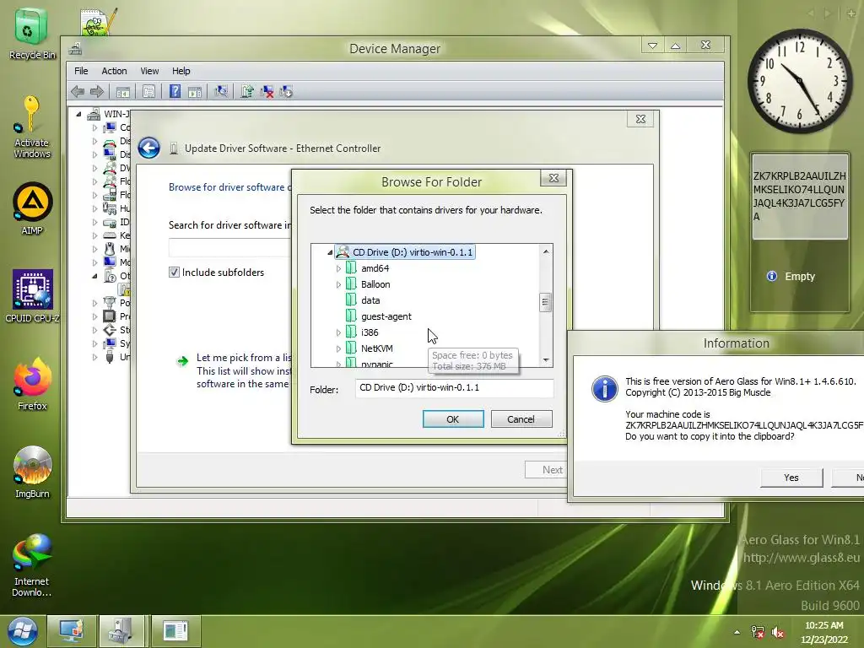Open the Recycle Bin desktop icon
Image resolution: width=864 pixels, height=648 pixels.
(32, 33)
